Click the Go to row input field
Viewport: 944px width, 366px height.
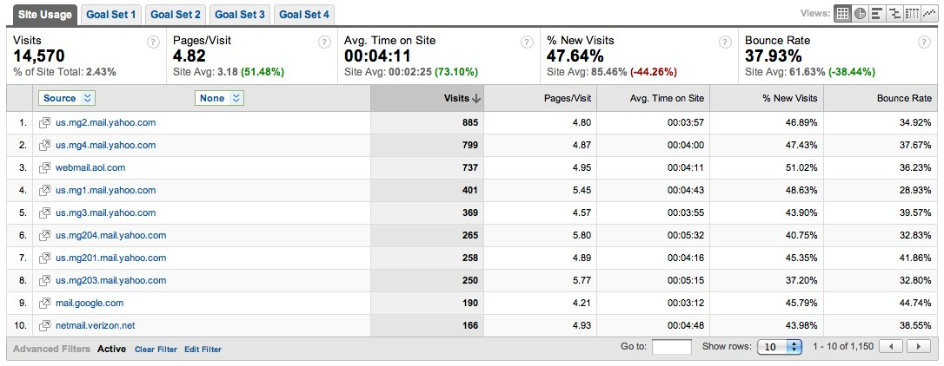coord(671,347)
